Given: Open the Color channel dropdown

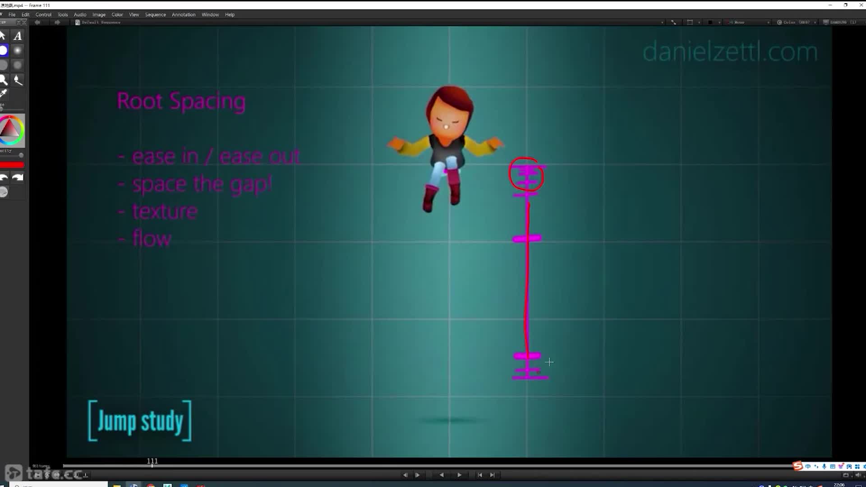Looking at the screenshot, I should click(797, 22).
